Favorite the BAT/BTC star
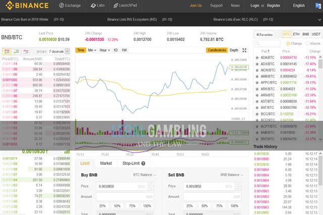This screenshot has height=215, width=323. click(257, 108)
